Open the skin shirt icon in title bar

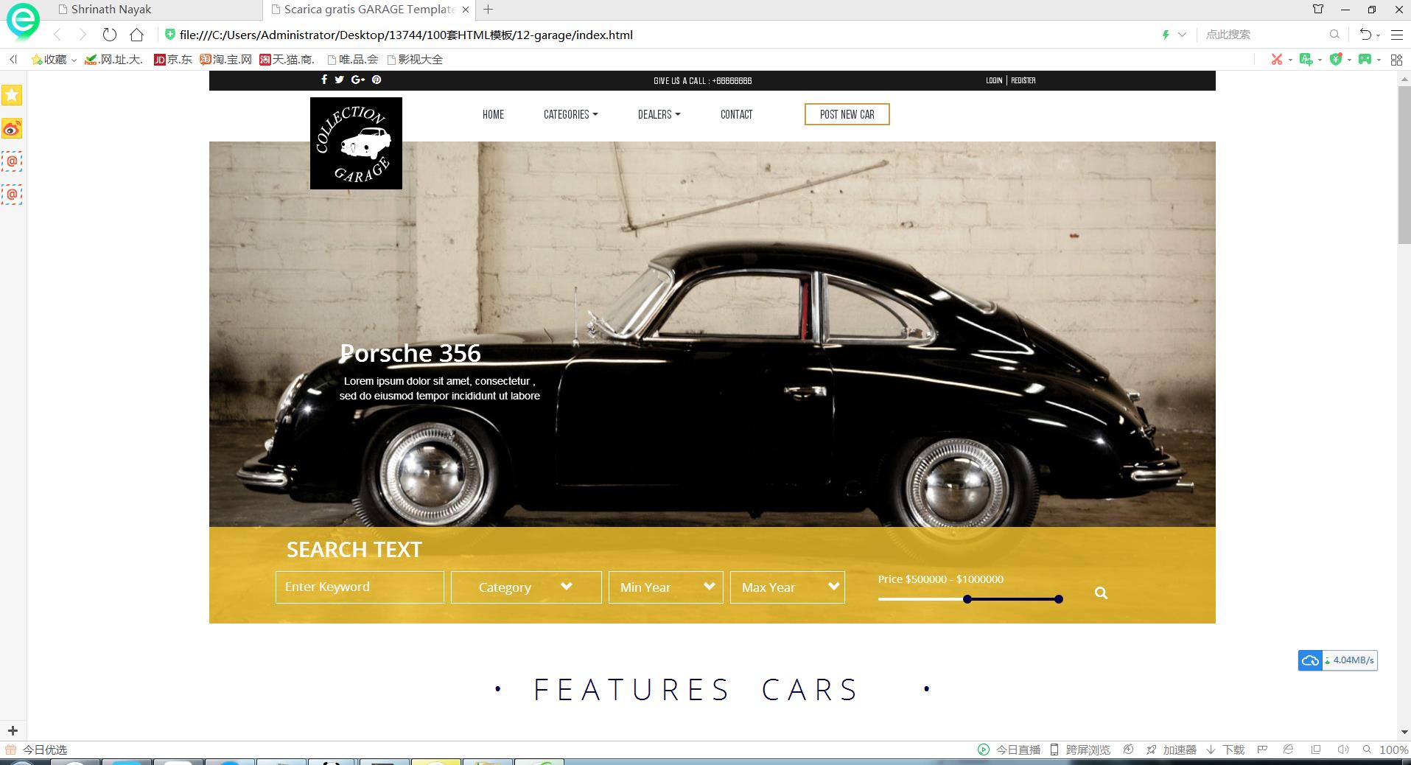point(1318,10)
